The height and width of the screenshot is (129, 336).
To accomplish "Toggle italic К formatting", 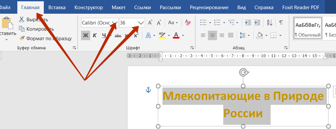I will [94, 36].
